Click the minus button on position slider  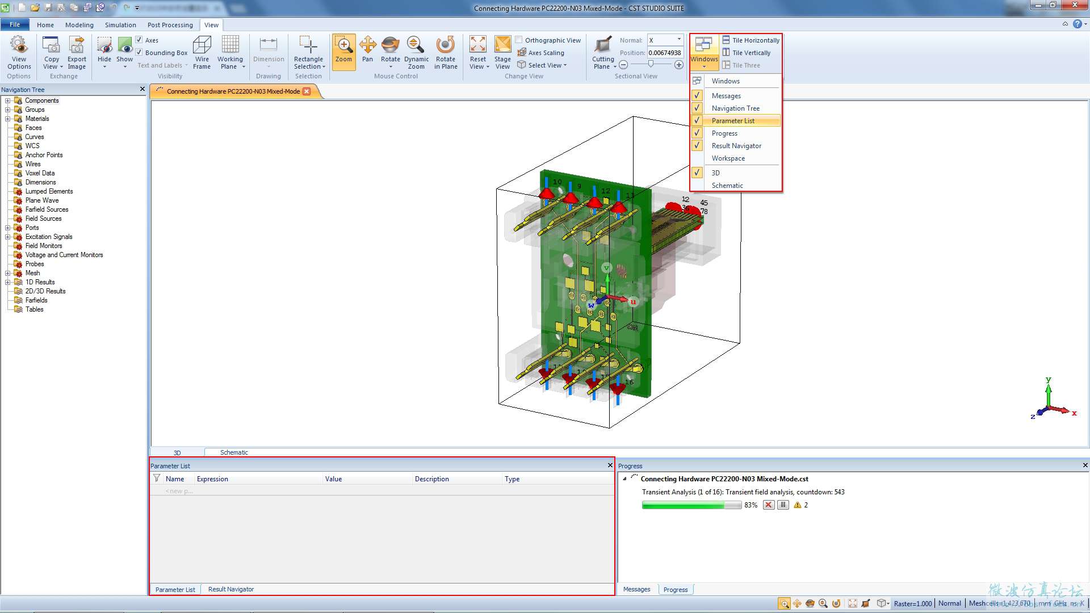point(623,65)
